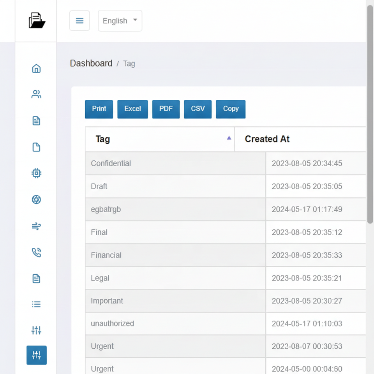Screen dimensions: 374x374
Task: Select the Draft tag cell
Action: 175,186
